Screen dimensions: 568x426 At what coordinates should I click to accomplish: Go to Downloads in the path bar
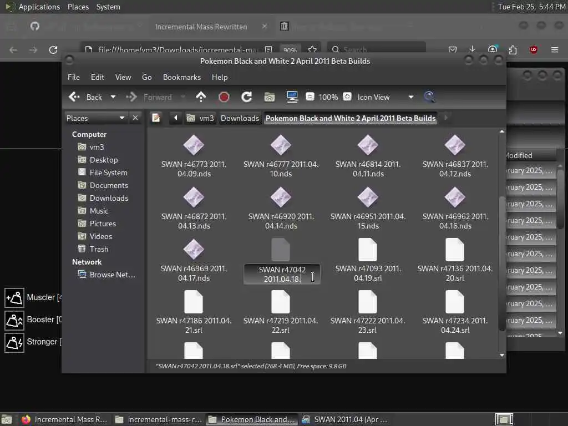[x=240, y=118]
